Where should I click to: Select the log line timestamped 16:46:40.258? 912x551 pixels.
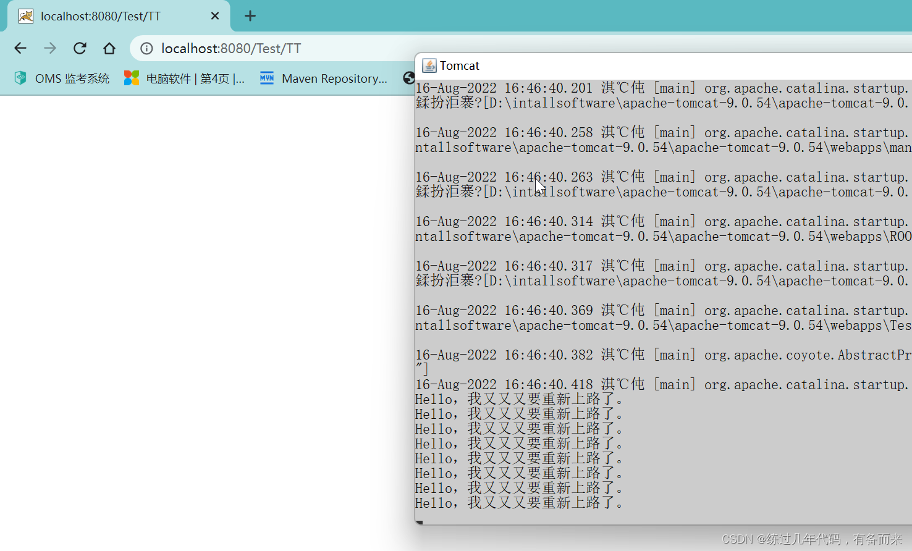point(663,133)
